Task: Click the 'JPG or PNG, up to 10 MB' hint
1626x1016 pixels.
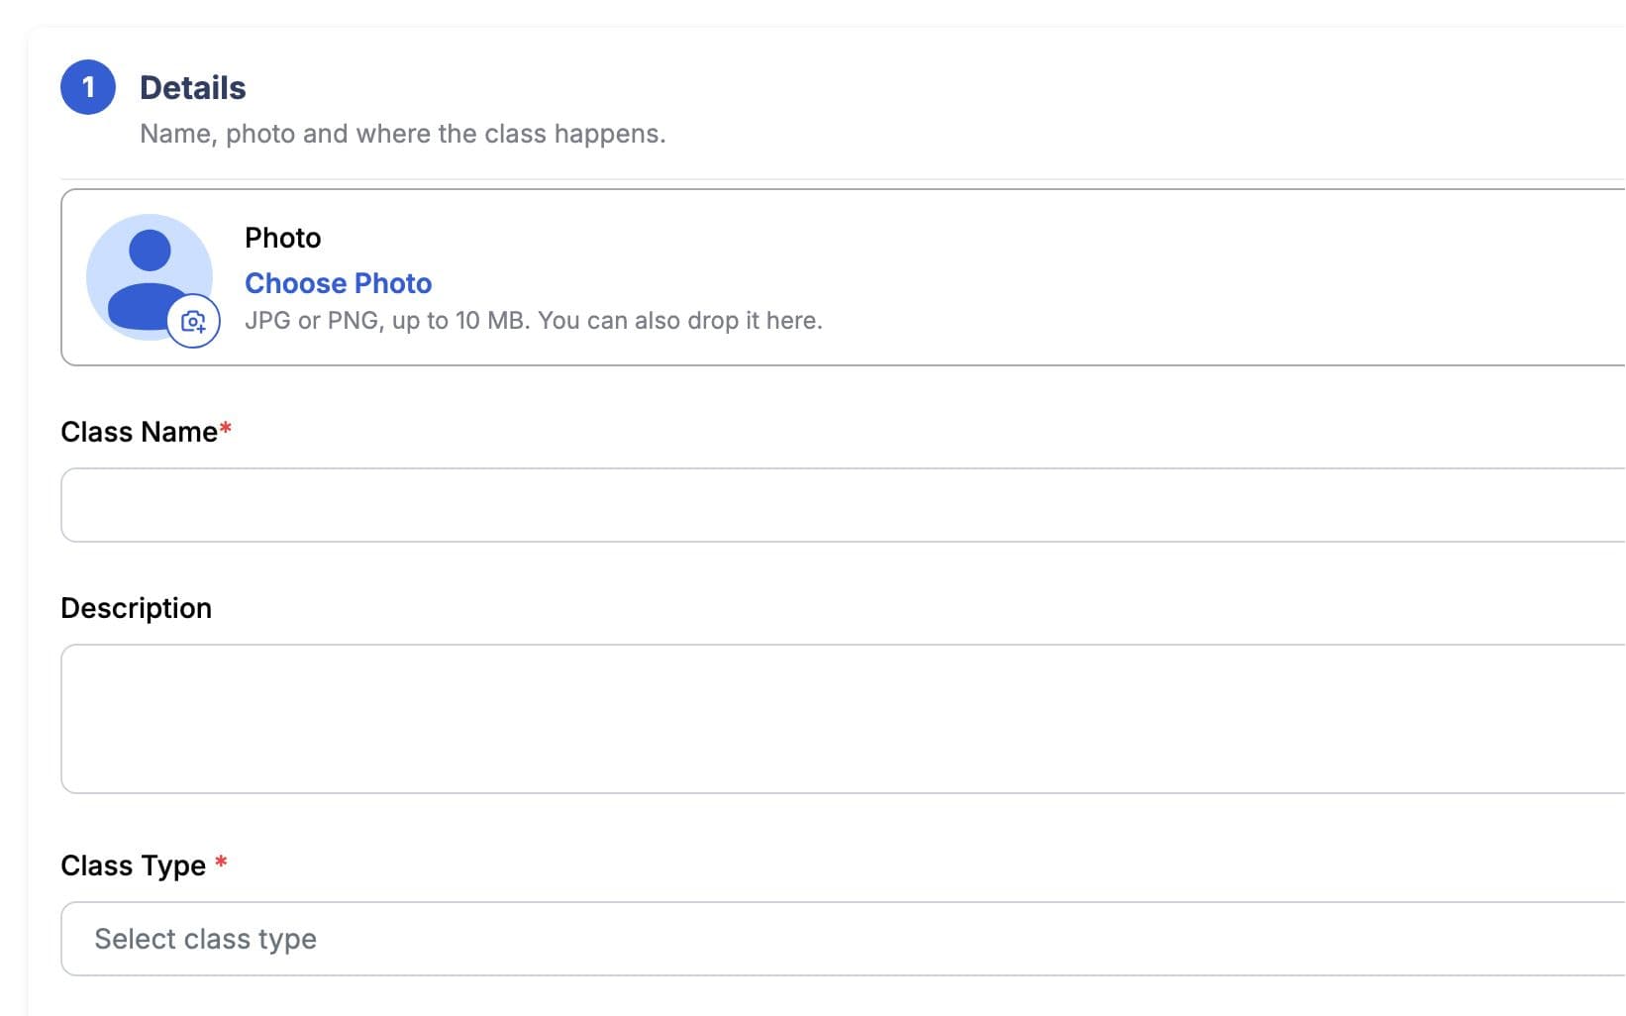Action: [x=534, y=321]
